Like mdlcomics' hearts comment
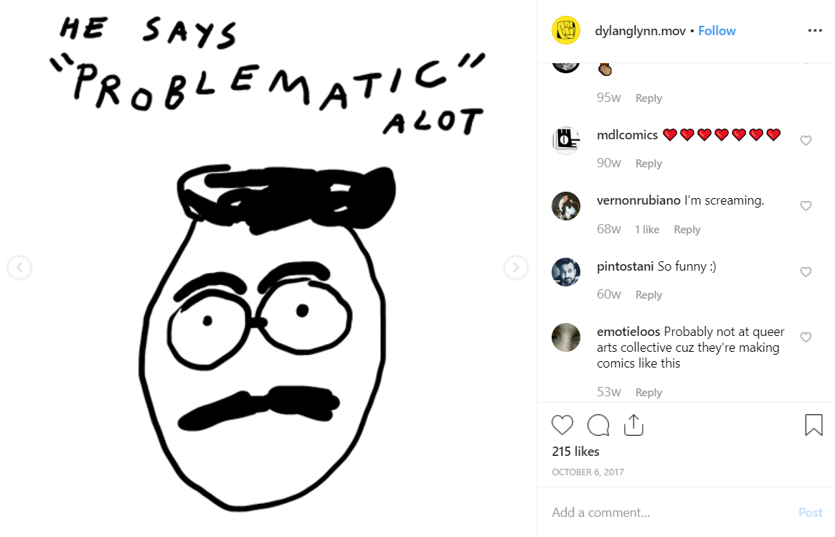 [x=806, y=141]
